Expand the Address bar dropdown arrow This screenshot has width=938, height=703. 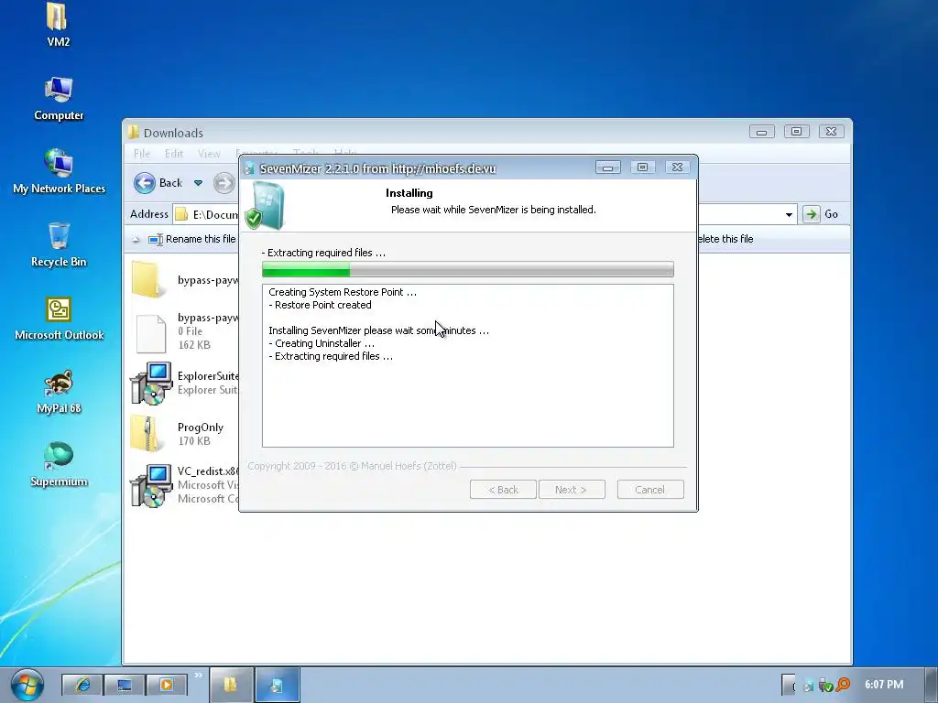coord(789,214)
